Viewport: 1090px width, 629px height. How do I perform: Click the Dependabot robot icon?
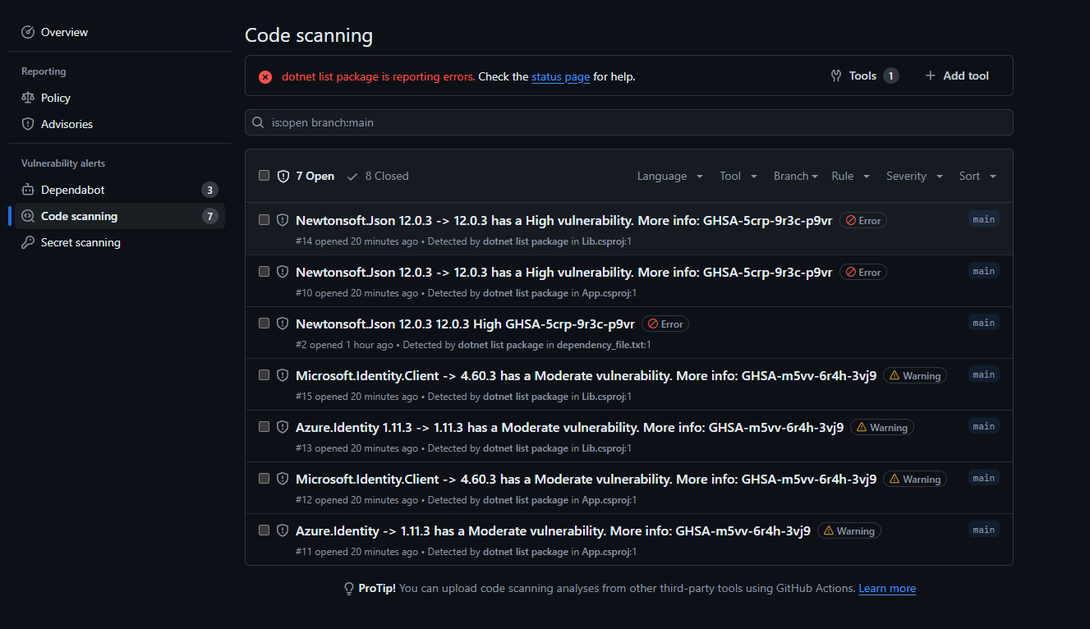(28, 190)
